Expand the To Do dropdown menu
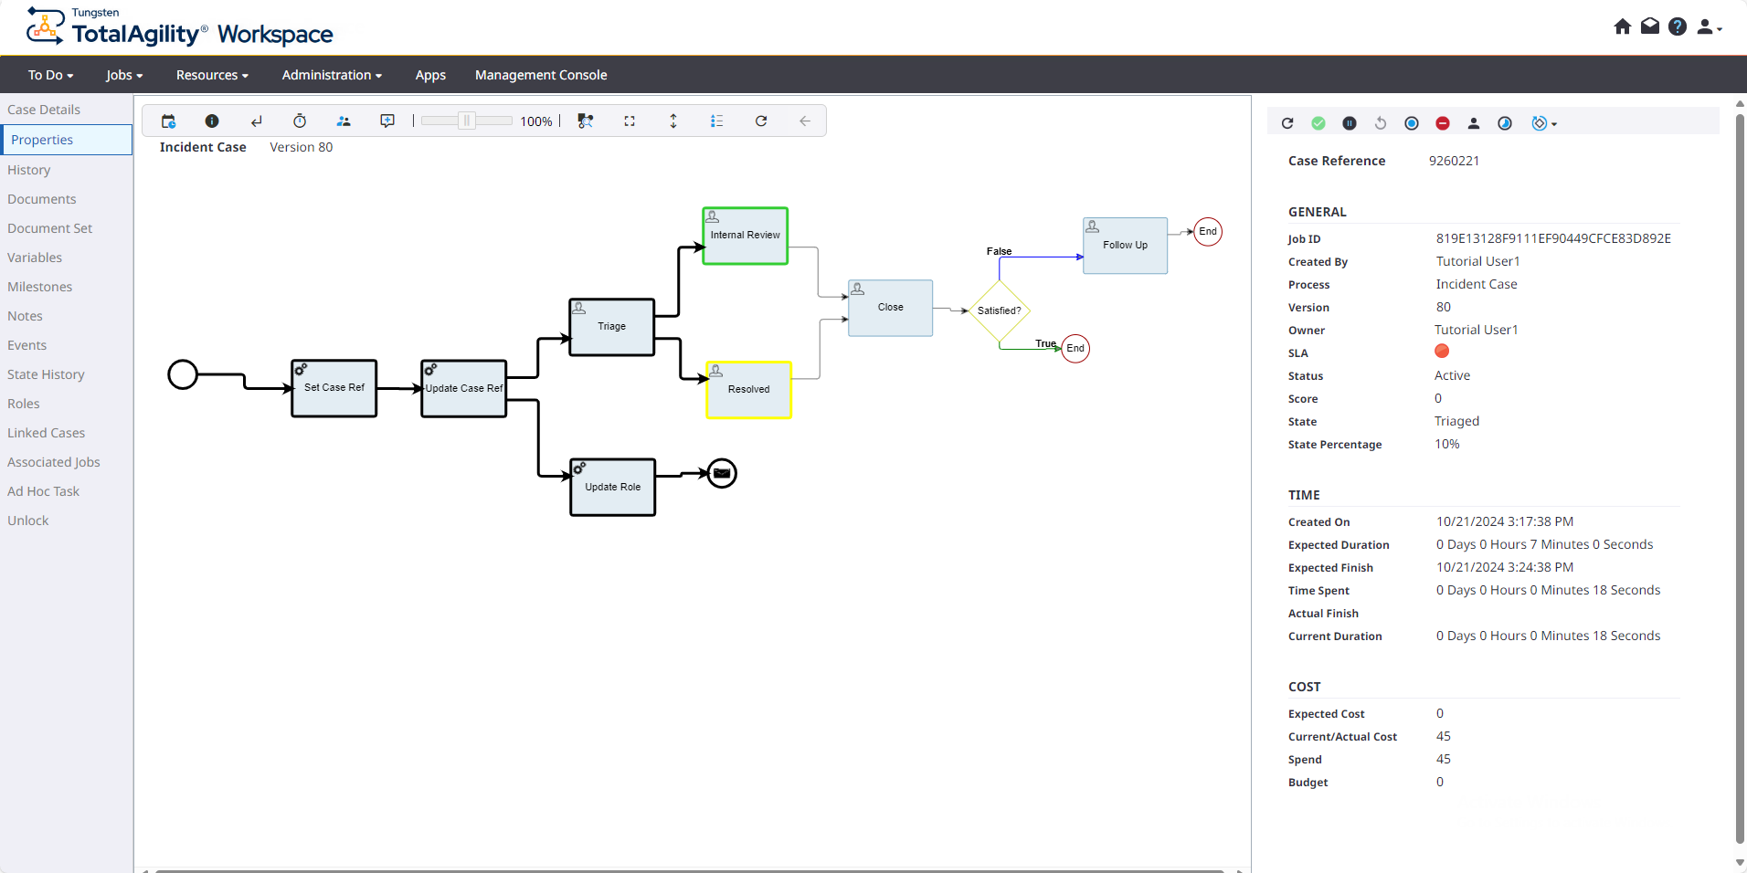This screenshot has width=1747, height=873. click(x=50, y=75)
